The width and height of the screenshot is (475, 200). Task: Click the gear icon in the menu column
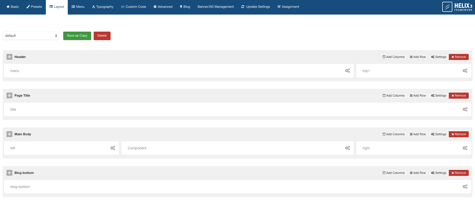point(348,71)
